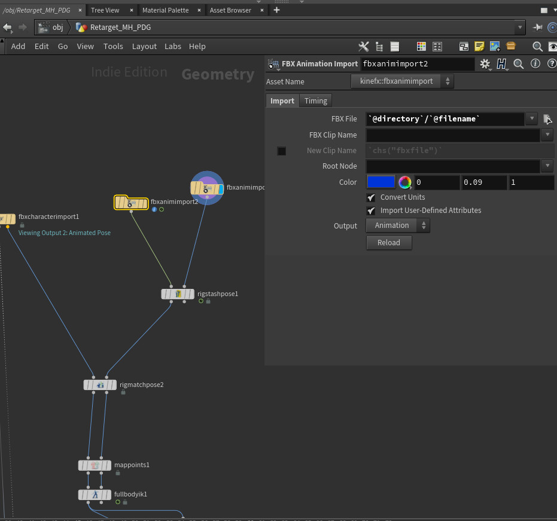Open the Labs menu

pyautogui.click(x=173, y=46)
